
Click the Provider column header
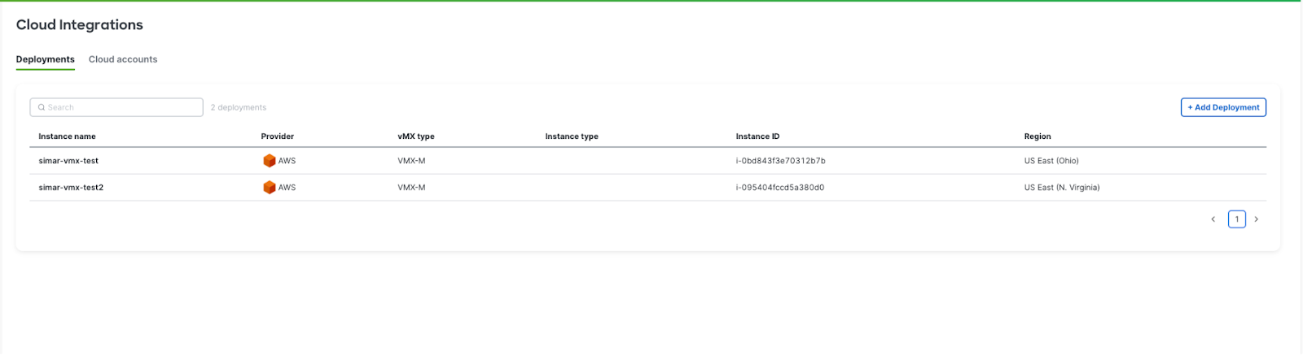278,136
